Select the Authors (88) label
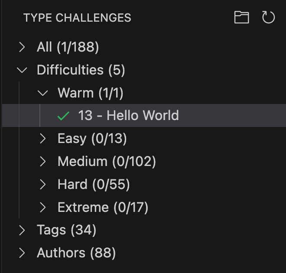 [76, 253]
